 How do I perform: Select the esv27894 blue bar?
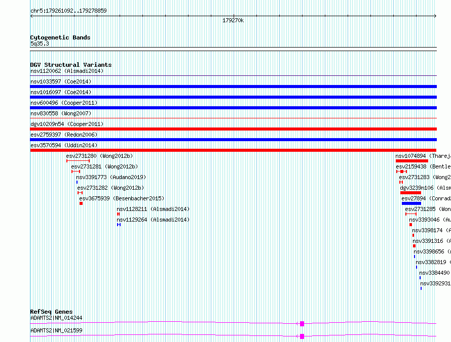pyautogui.click(x=411, y=203)
